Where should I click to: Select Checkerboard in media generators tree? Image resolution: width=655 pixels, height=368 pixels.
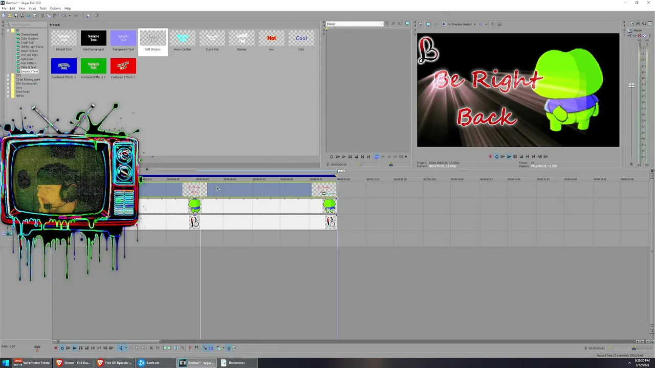(x=29, y=34)
